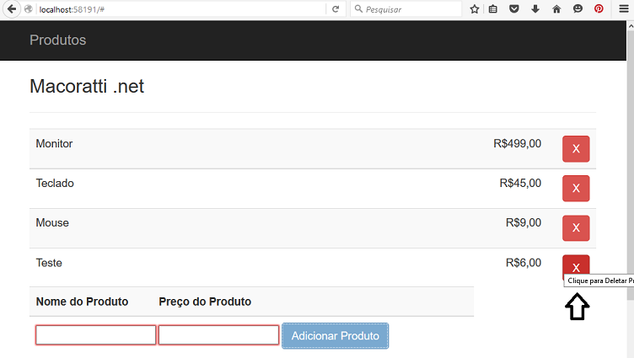Click the Pinterest toolbar icon

[599, 9]
